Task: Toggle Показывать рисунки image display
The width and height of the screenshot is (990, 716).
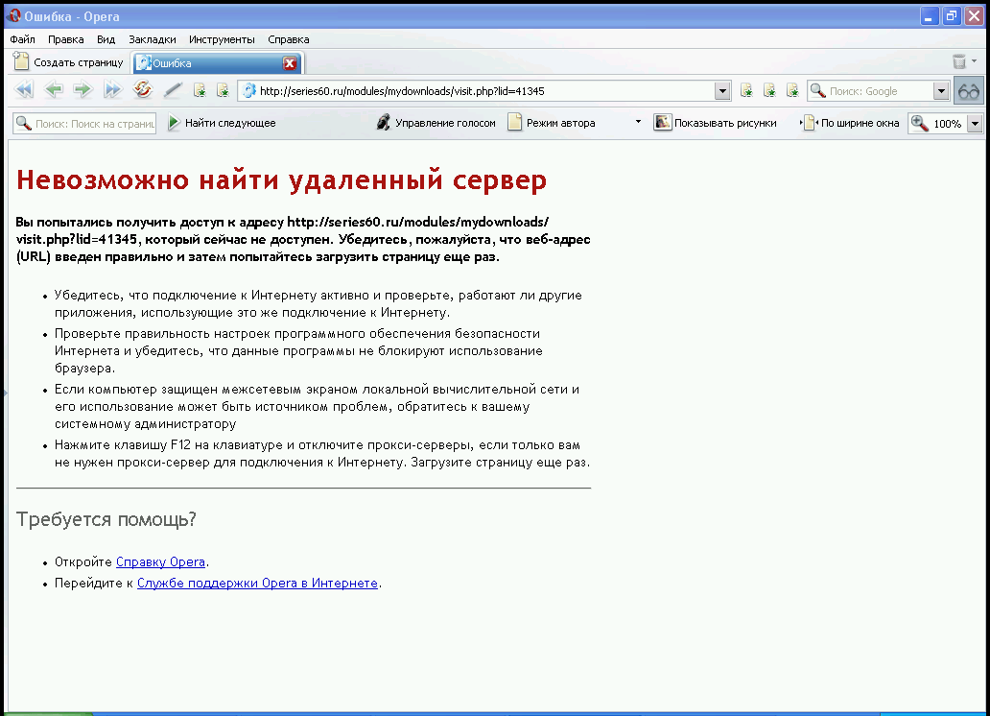Action: point(716,123)
